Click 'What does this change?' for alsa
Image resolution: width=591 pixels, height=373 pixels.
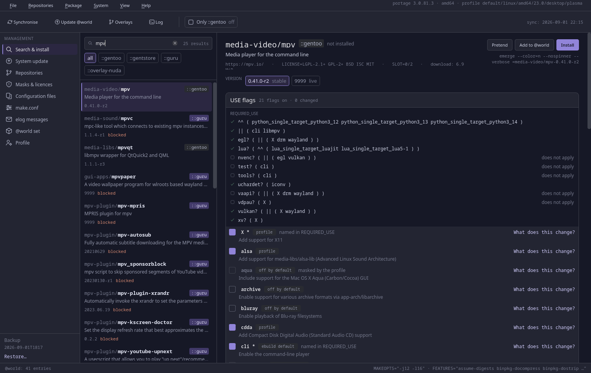544,251
